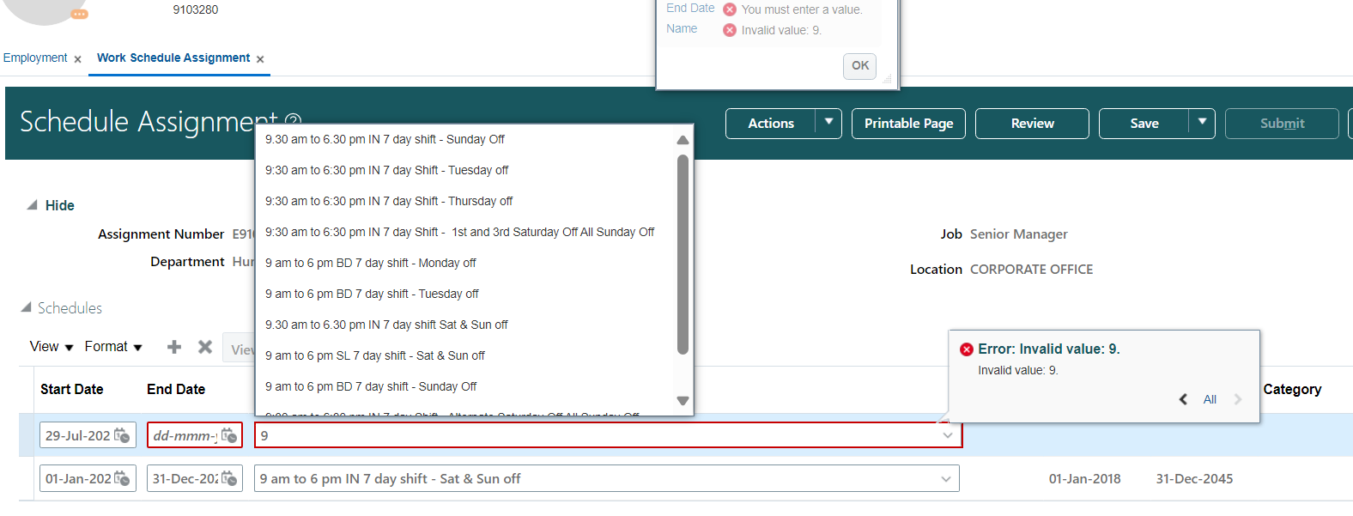Open the Format menu in Schedules
This screenshot has width=1353, height=516.
click(x=113, y=347)
